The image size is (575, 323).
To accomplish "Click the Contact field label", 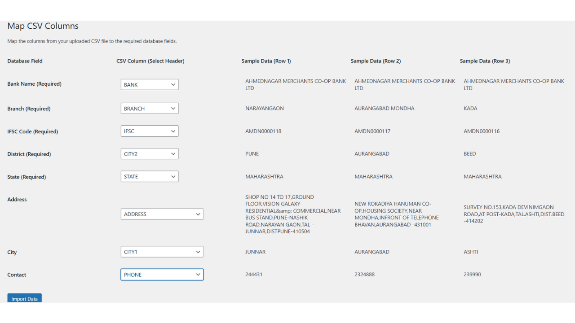I will point(17,275).
